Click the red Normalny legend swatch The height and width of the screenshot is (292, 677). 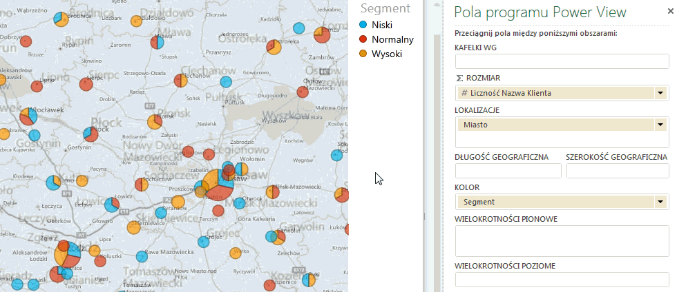pyautogui.click(x=361, y=39)
